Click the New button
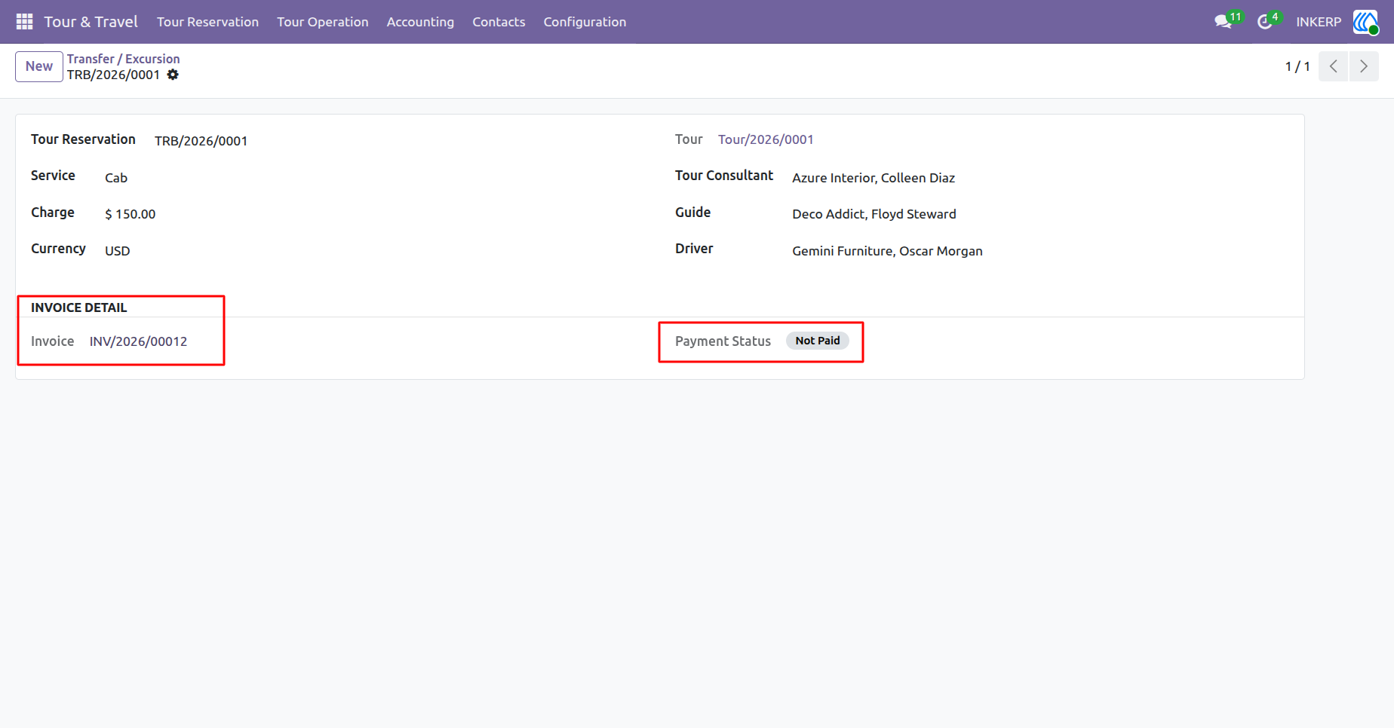 pyautogui.click(x=39, y=66)
